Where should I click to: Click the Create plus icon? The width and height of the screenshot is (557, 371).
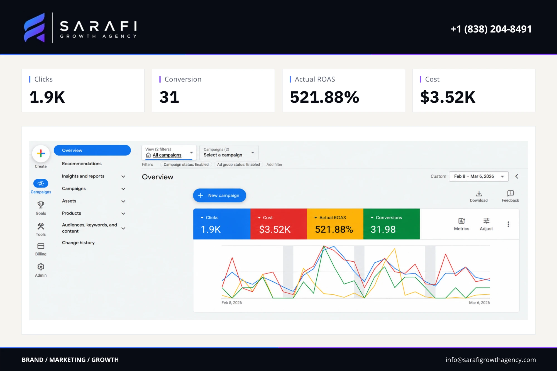[41, 153]
